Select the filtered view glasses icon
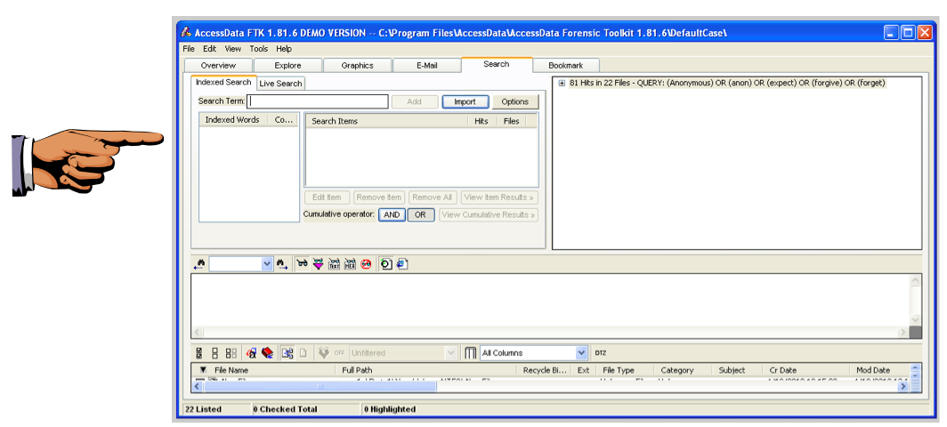The image size is (947, 427). [x=318, y=264]
